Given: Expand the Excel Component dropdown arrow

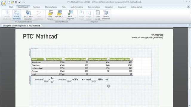Looking at the screenshot, I should (75, 18).
